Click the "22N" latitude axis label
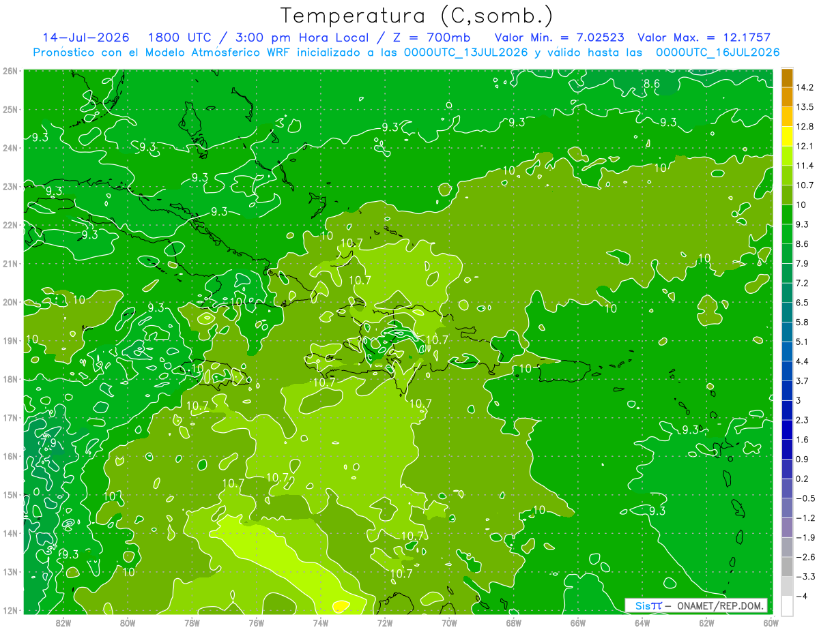Viewport: 819px width, 632px height. [10, 225]
